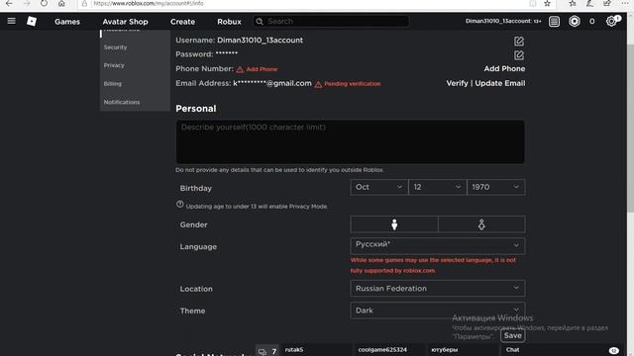
Task: Open profile Diman31010_13account in header
Action: [x=502, y=21]
